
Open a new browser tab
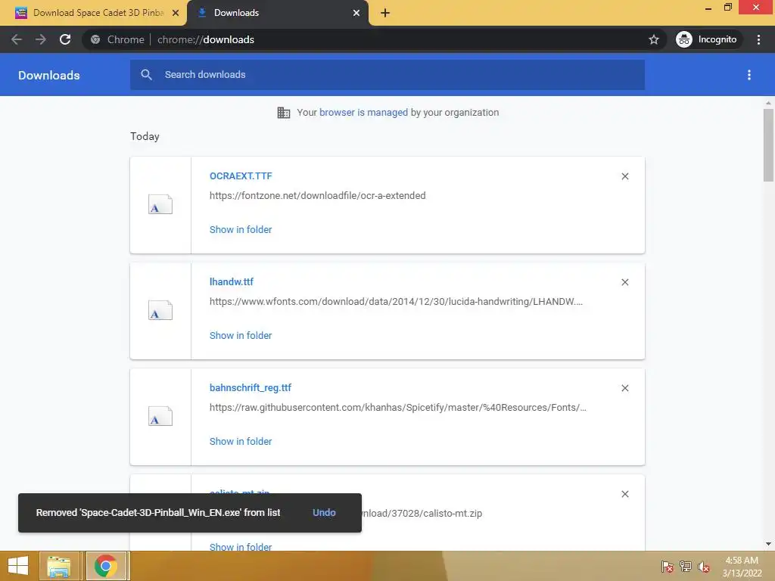point(385,13)
